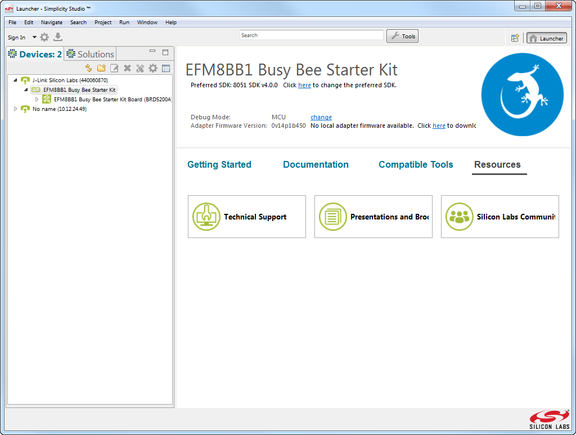Collapse the J-Link Silicon Labs tree node
This screenshot has height=435, width=576.
click(15, 80)
